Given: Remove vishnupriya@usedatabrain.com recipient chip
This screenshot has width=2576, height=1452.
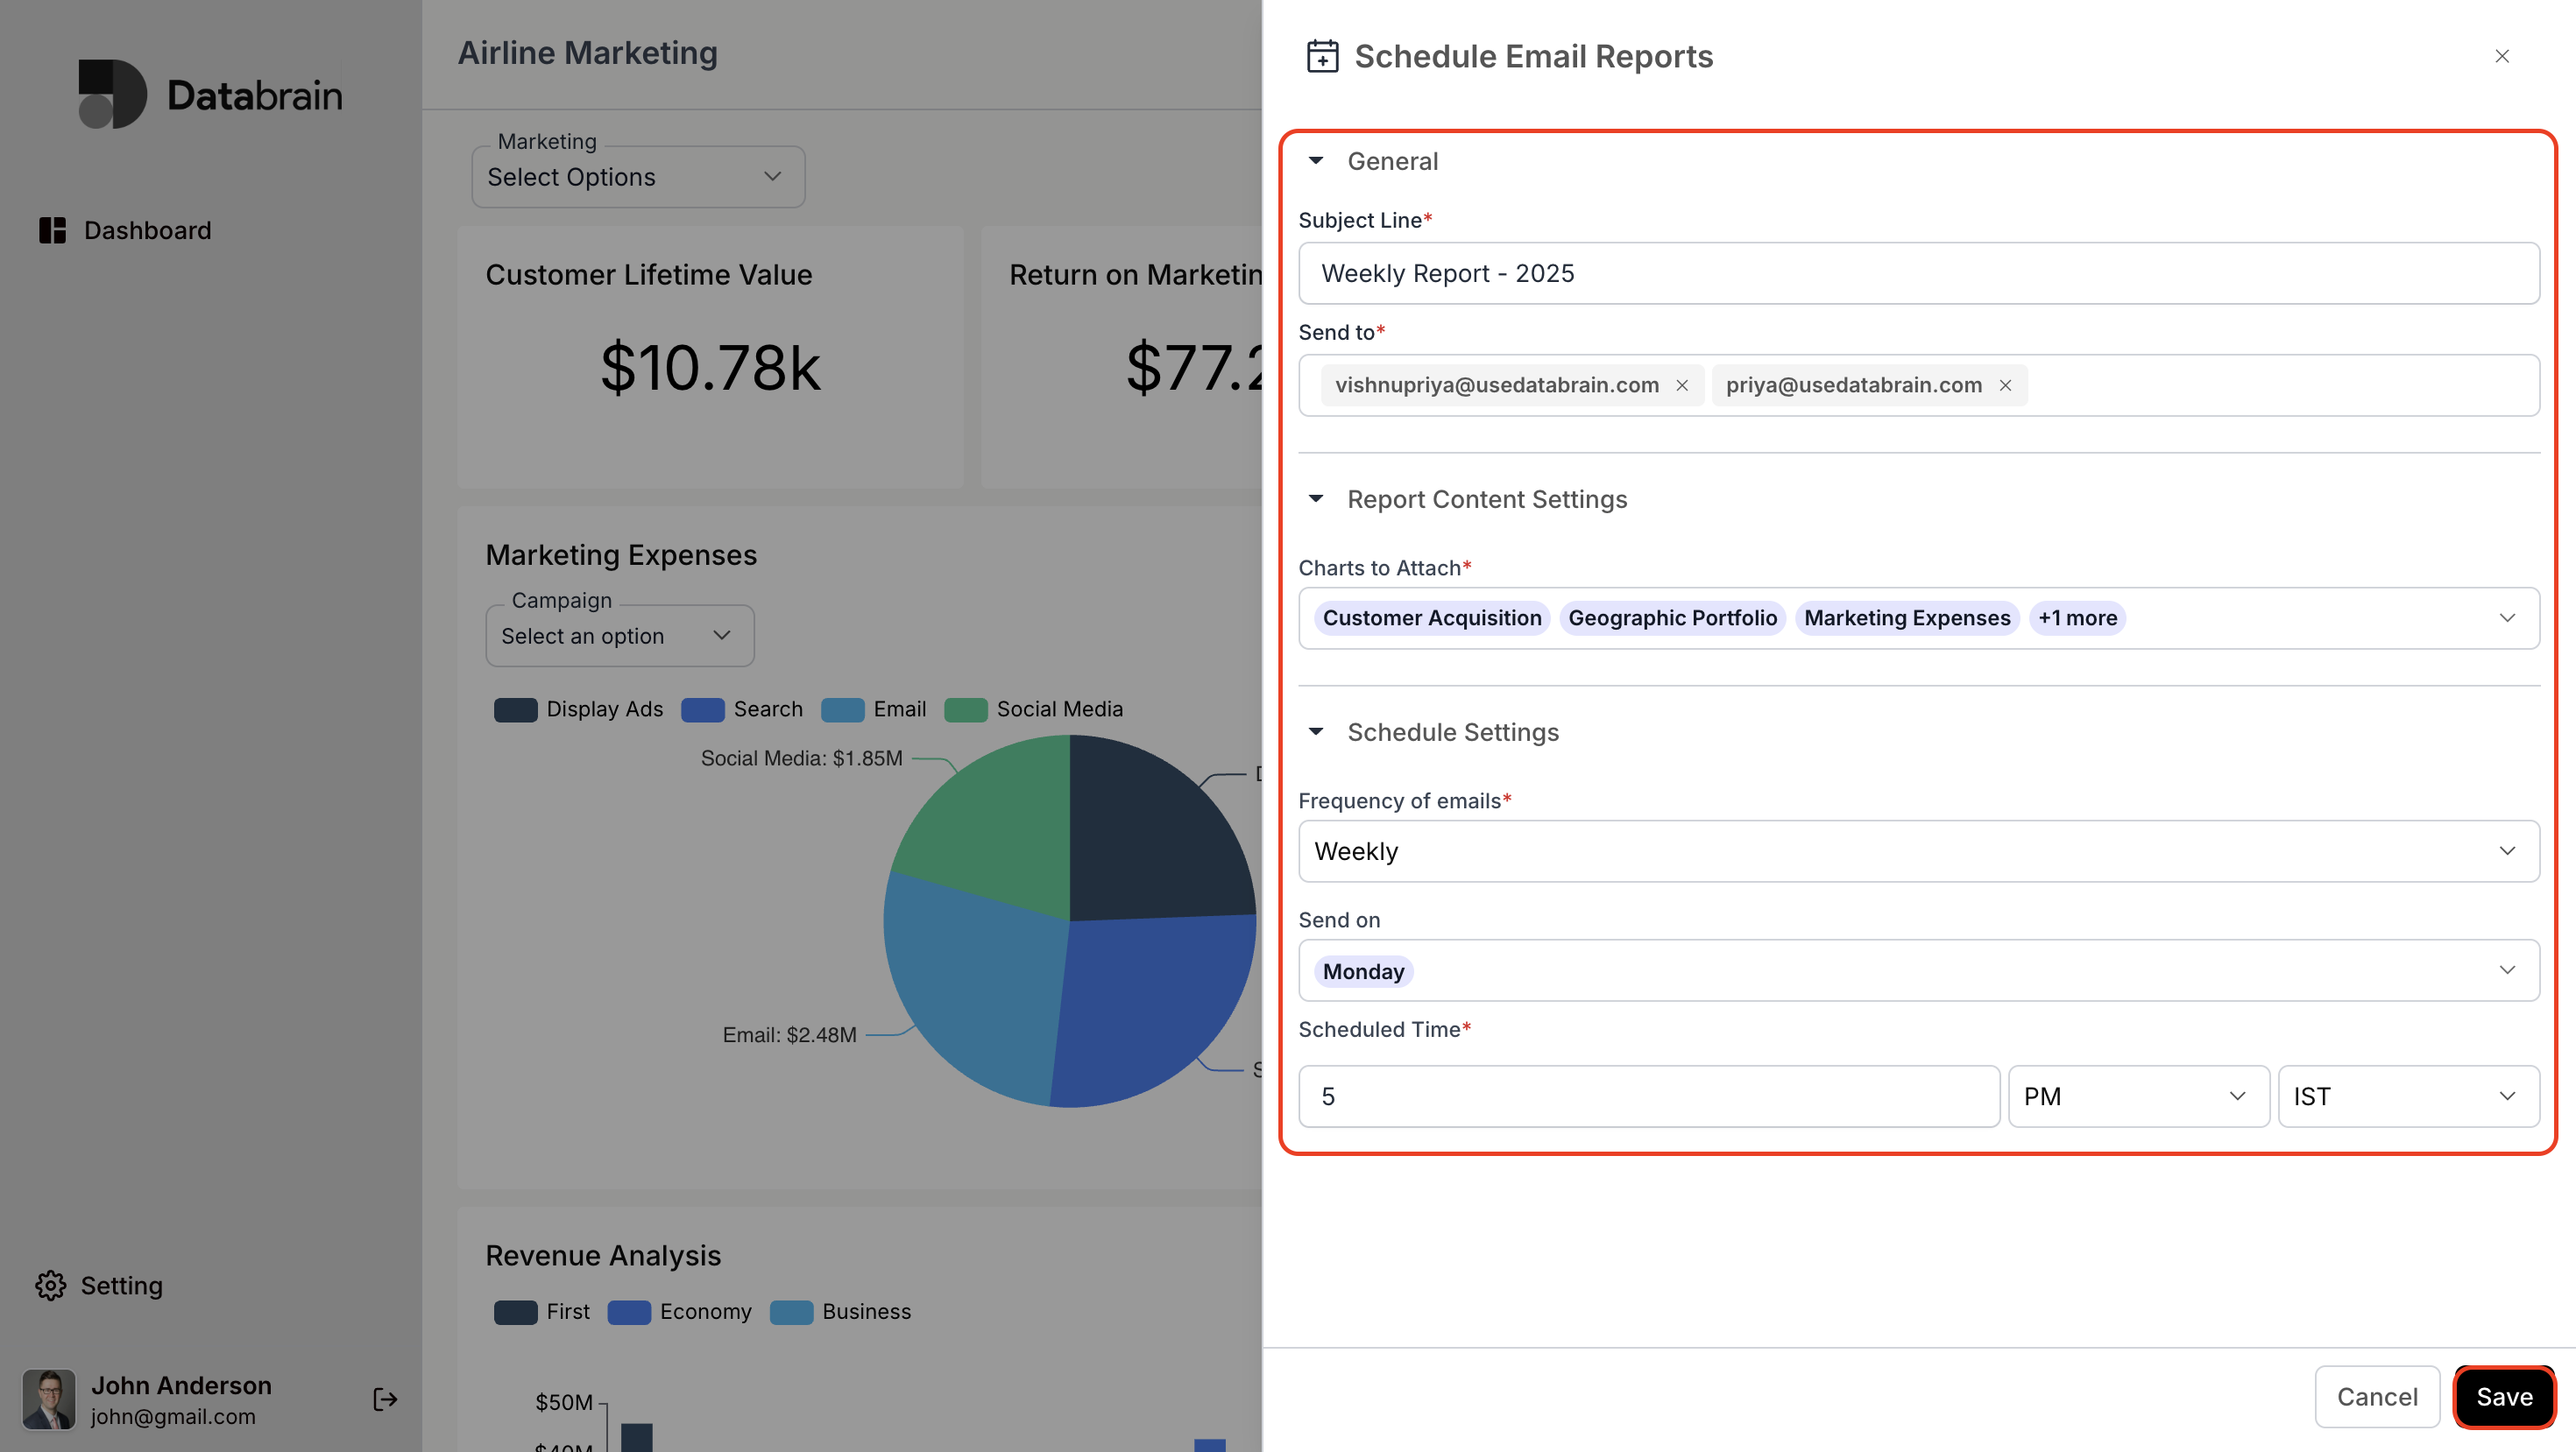Looking at the screenshot, I should 1682,385.
